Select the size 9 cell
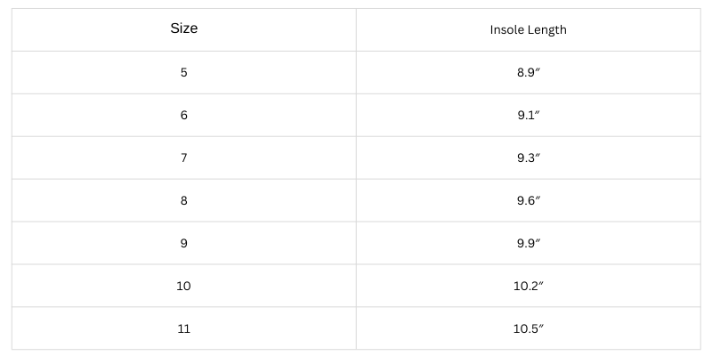Screen dimensions: 712x356 click(184, 243)
